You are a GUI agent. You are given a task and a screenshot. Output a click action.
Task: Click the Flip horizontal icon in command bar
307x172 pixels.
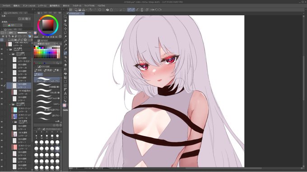pos(152,9)
